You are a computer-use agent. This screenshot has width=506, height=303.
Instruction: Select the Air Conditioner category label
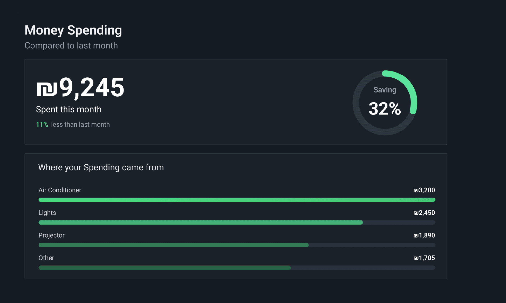pos(60,190)
